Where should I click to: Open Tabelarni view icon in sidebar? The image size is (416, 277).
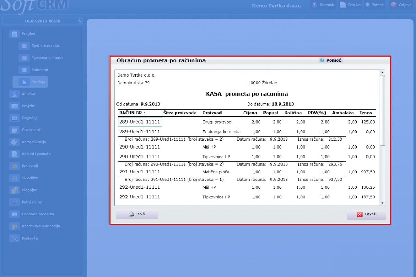(x=24, y=70)
